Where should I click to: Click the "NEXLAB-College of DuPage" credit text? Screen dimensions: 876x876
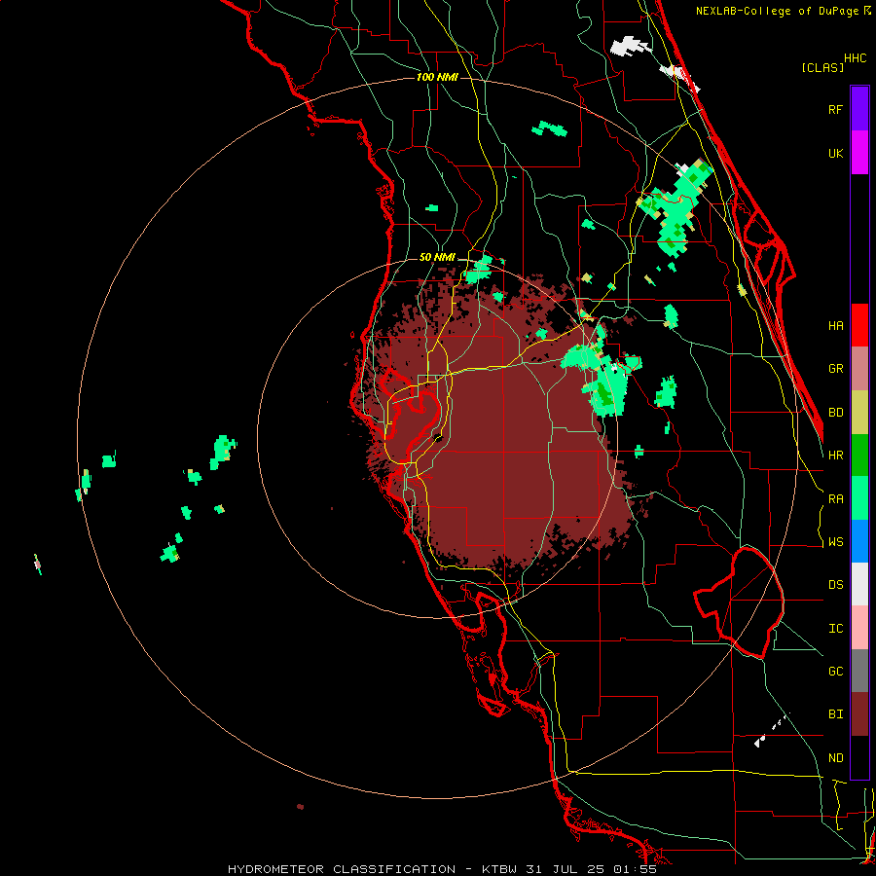(777, 11)
